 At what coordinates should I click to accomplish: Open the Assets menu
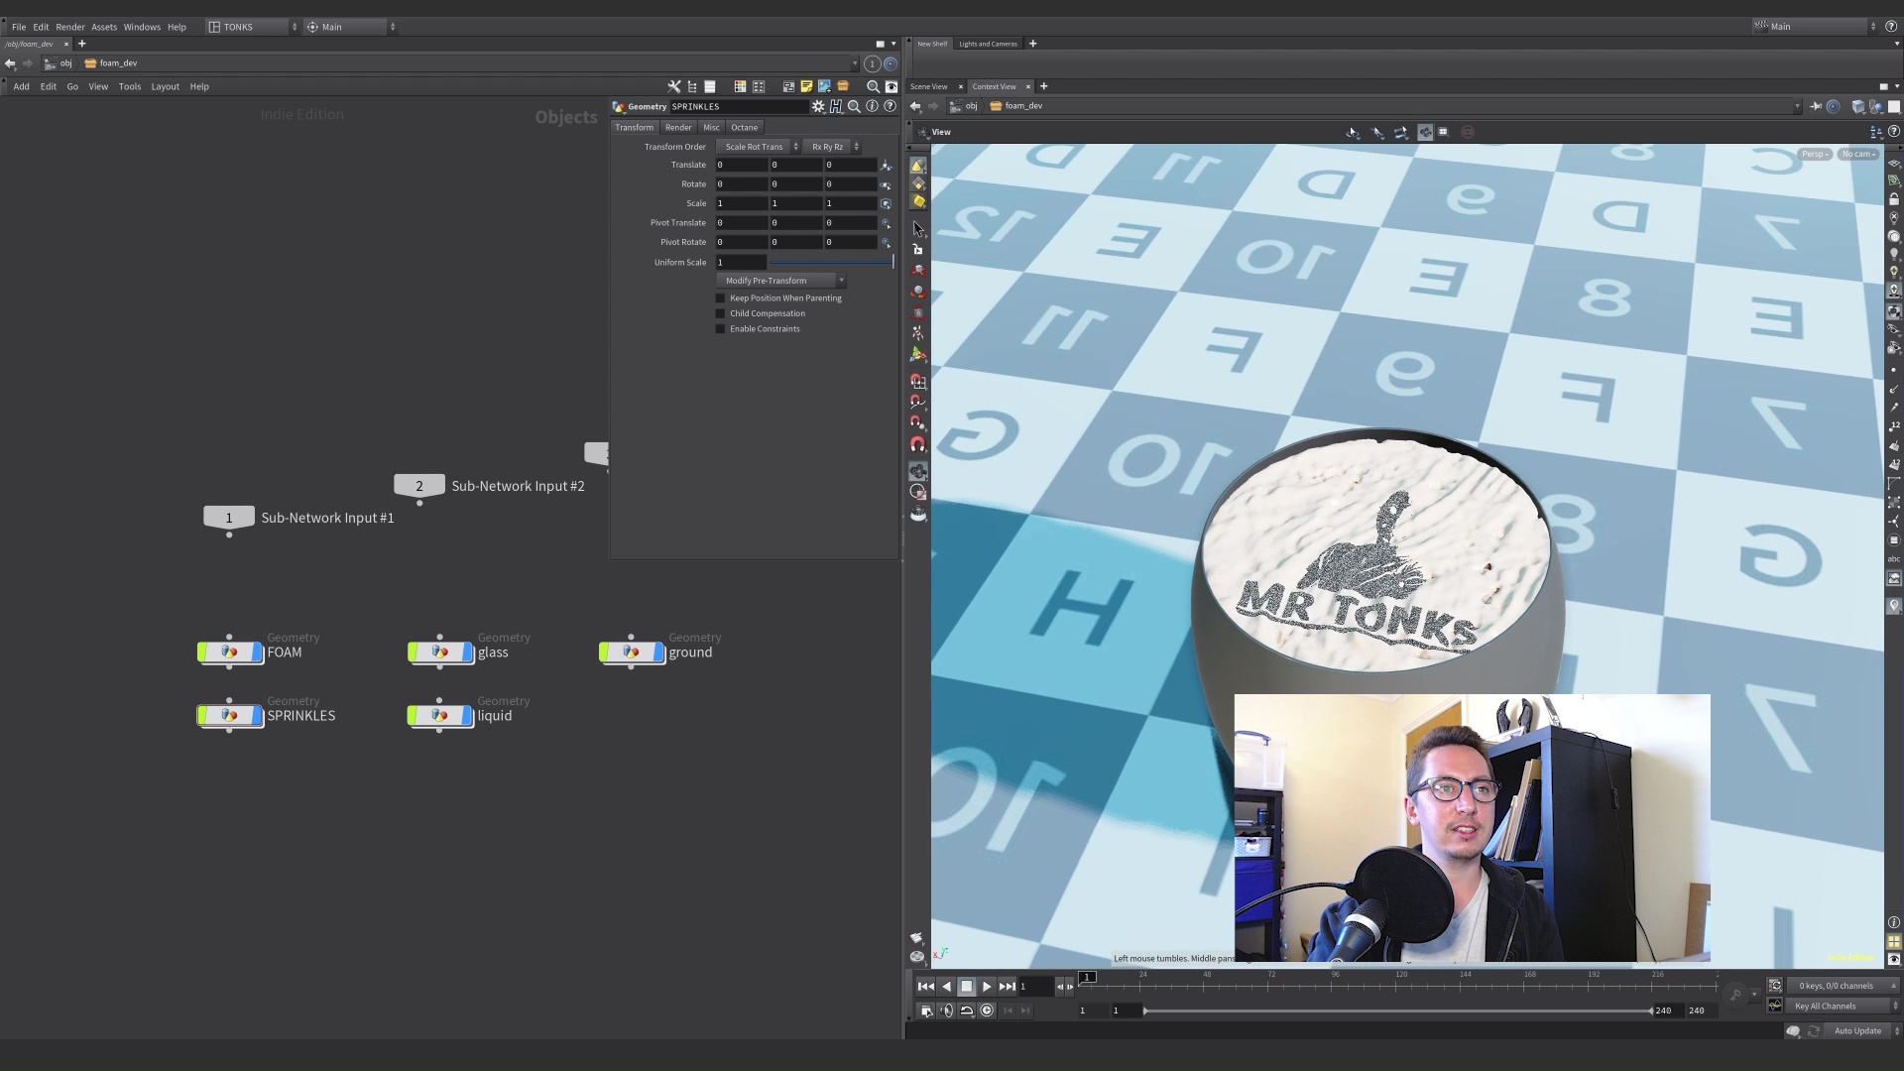point(104,27)
